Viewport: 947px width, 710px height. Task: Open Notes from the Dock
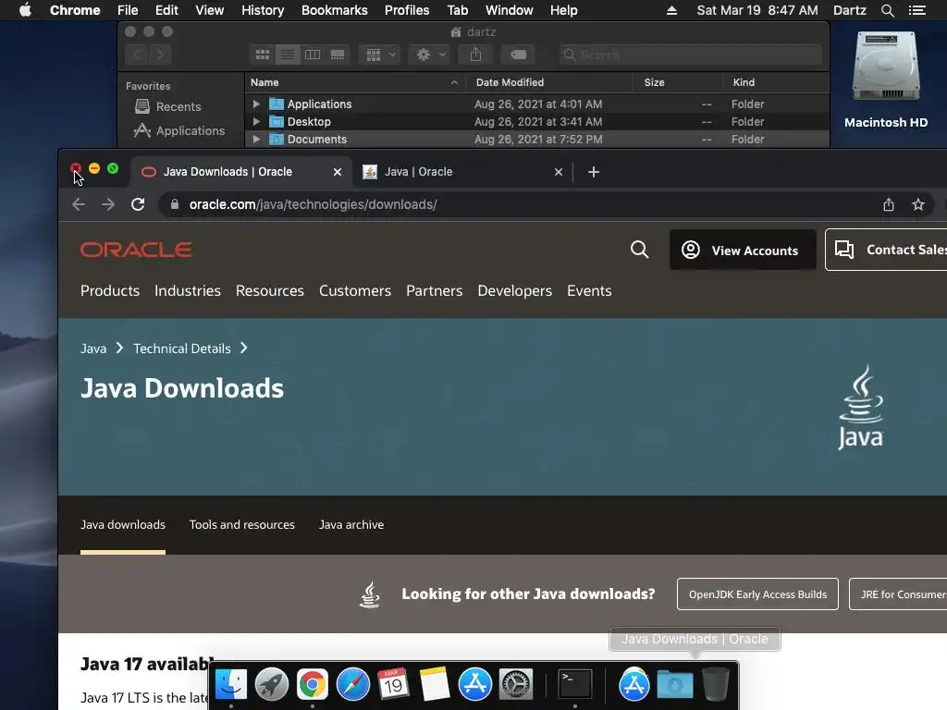(435, 684)
